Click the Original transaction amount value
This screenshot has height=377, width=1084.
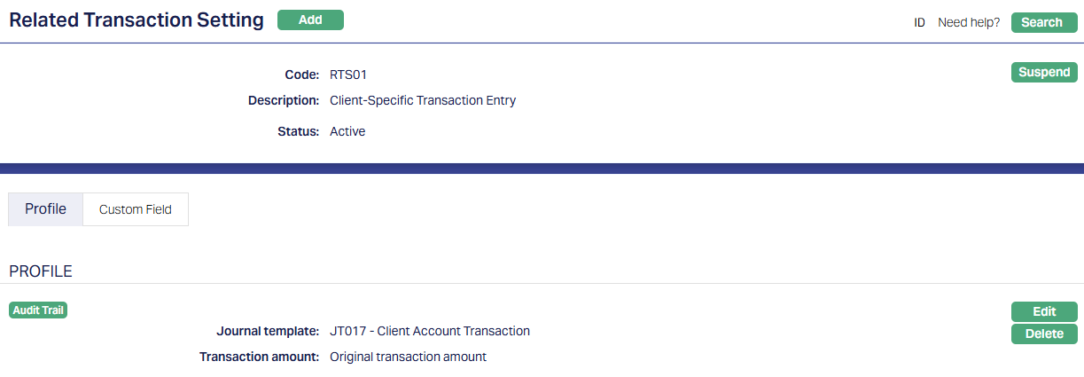pyautogui.click(x=408, y=357)
